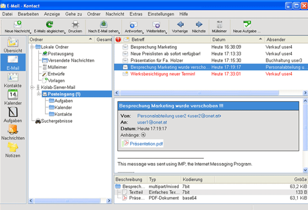308x210 pixels.
Task: Collapse the Kolab-Server-Mail tree node
Action: click(32, 87)
